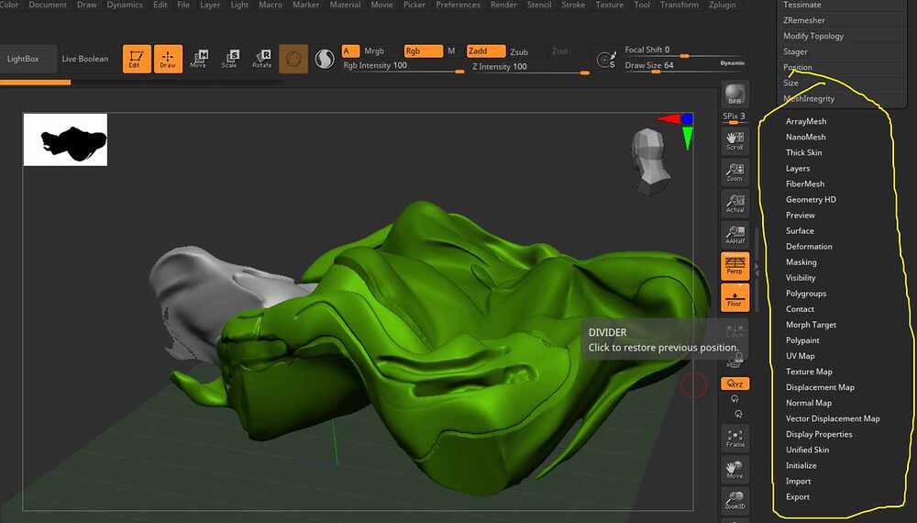Viewport: 917px width, 523px height.
Task: Click the BPR render button
Action: coord(735,95)
